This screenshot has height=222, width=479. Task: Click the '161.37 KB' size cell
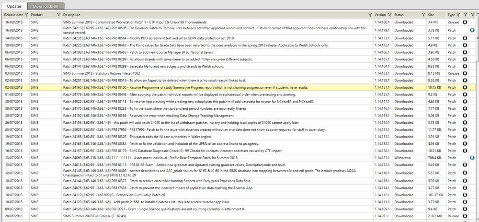(x=435, y=195)
